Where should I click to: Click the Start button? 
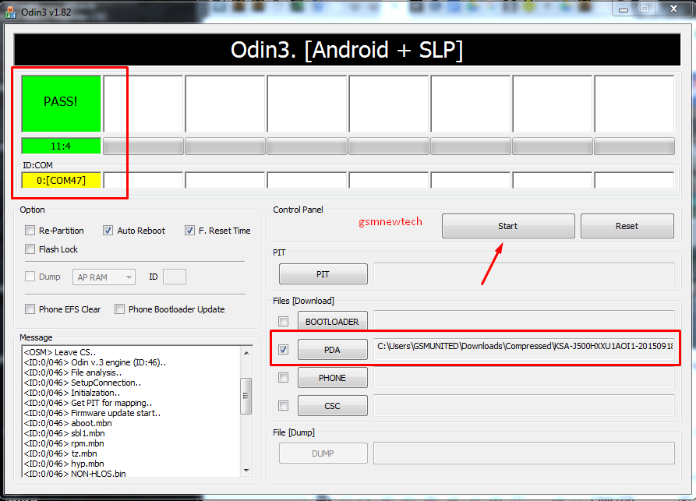508,226
